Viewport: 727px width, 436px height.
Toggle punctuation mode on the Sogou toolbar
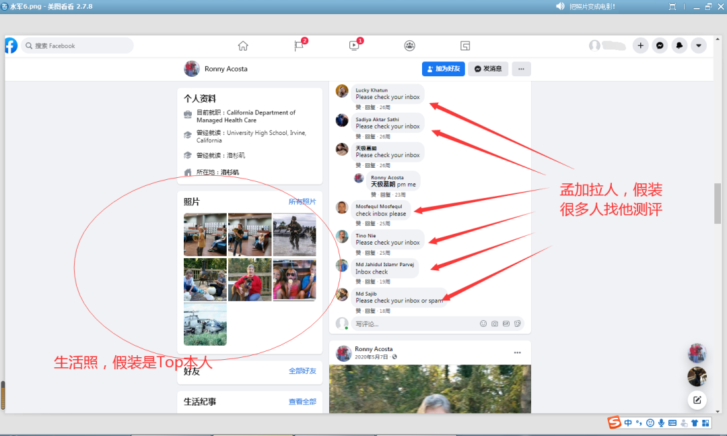(x=639, y=423)
